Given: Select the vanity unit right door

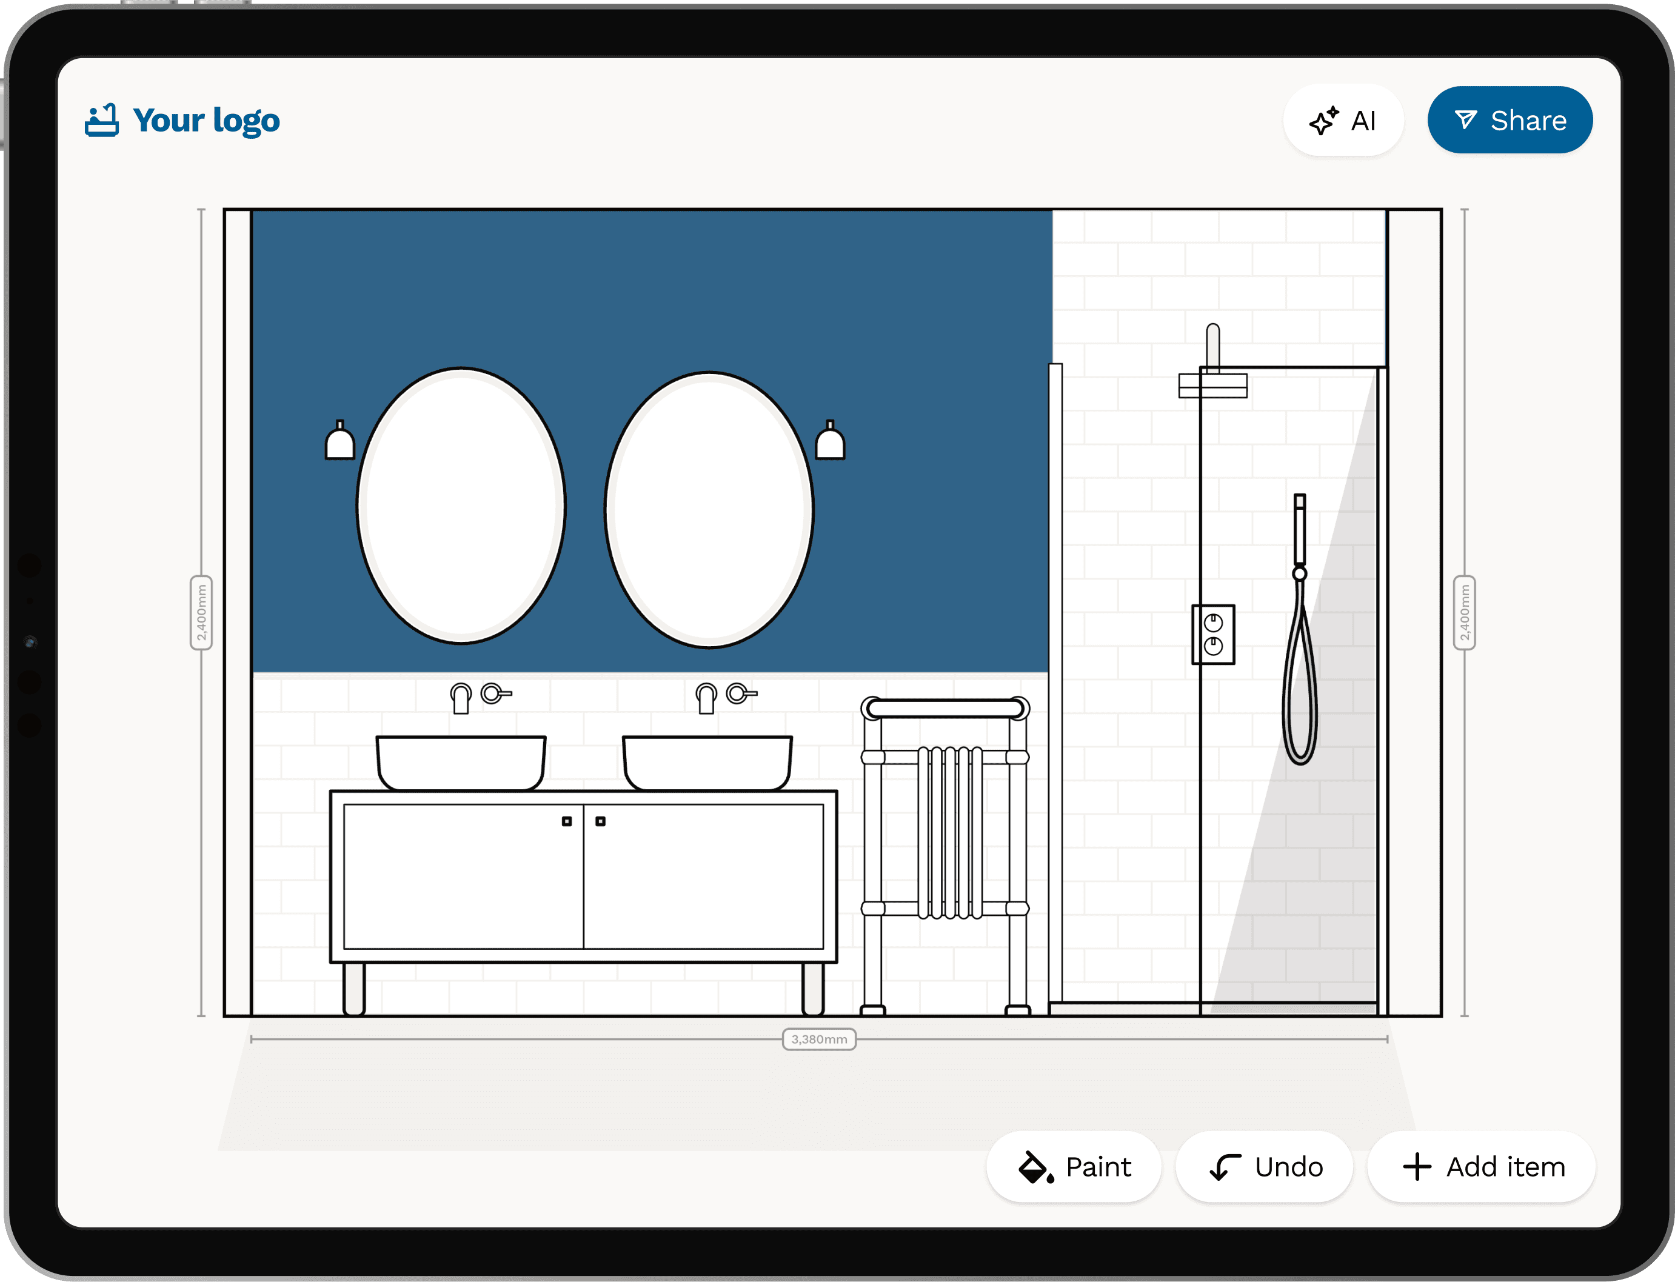Looking at the screenshot, I should [704, 877].
